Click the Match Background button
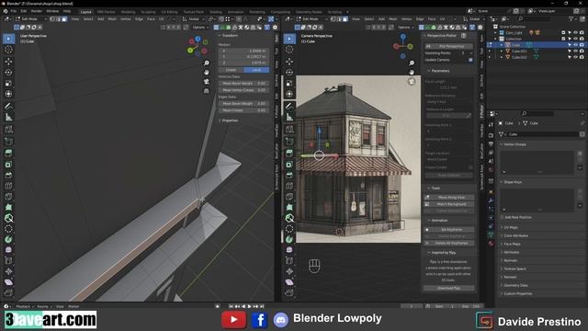Image resolution: width=588 pixels, height=331 pixels. coord(449,204)
